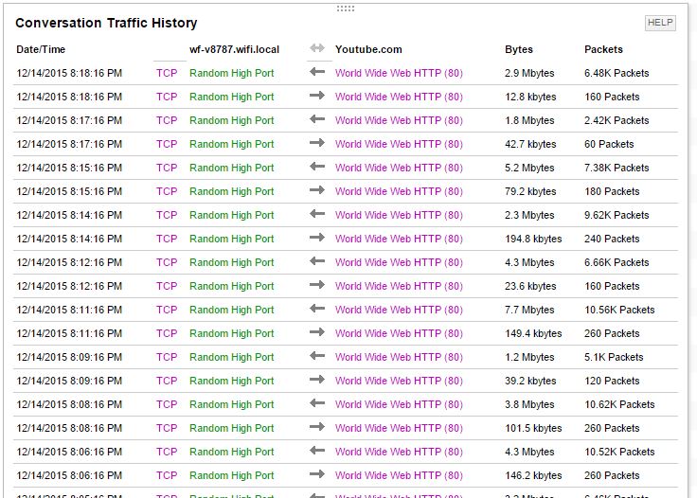Click the Date/Time column header
This screenshot has height=498, width=697.
click(x=41, y=49)
